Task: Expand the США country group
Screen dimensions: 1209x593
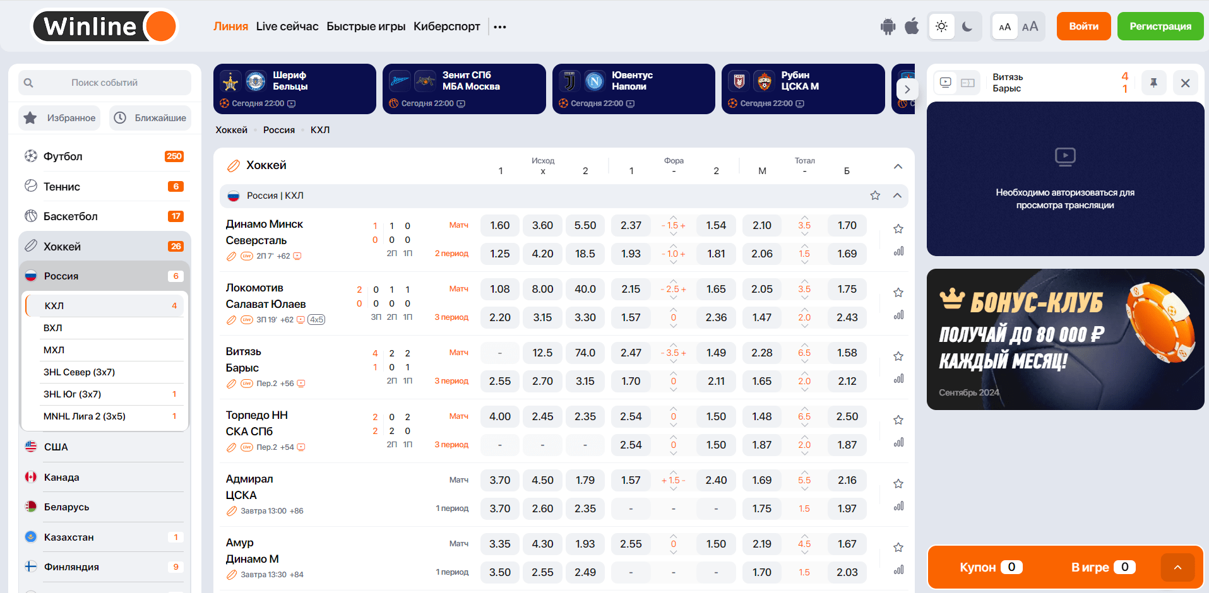Action: click(104, 447)
